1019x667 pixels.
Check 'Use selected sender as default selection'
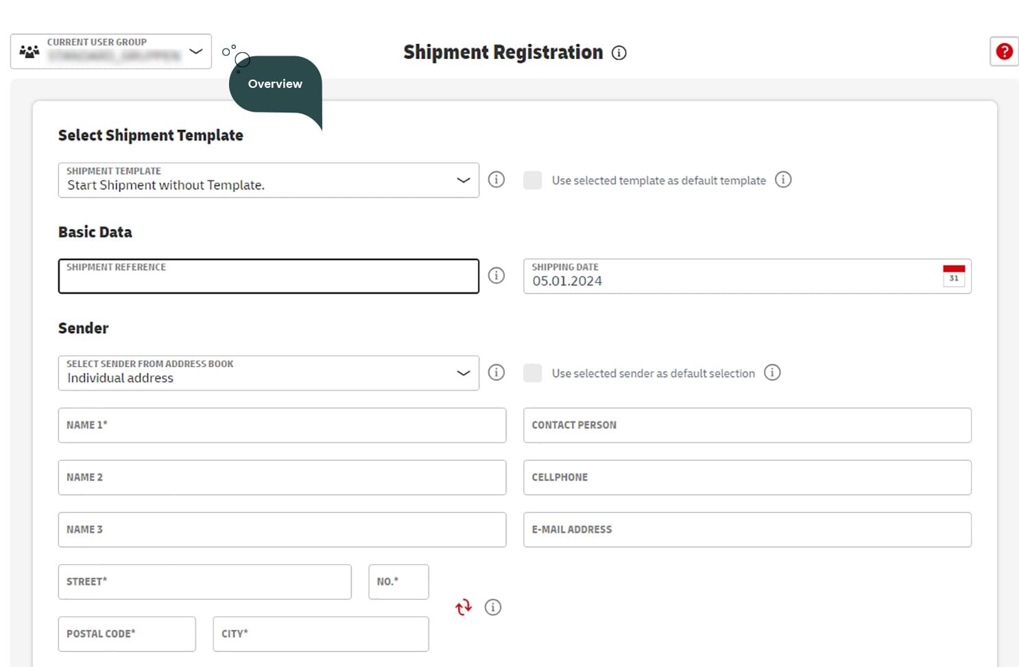[x=533, y=373]
